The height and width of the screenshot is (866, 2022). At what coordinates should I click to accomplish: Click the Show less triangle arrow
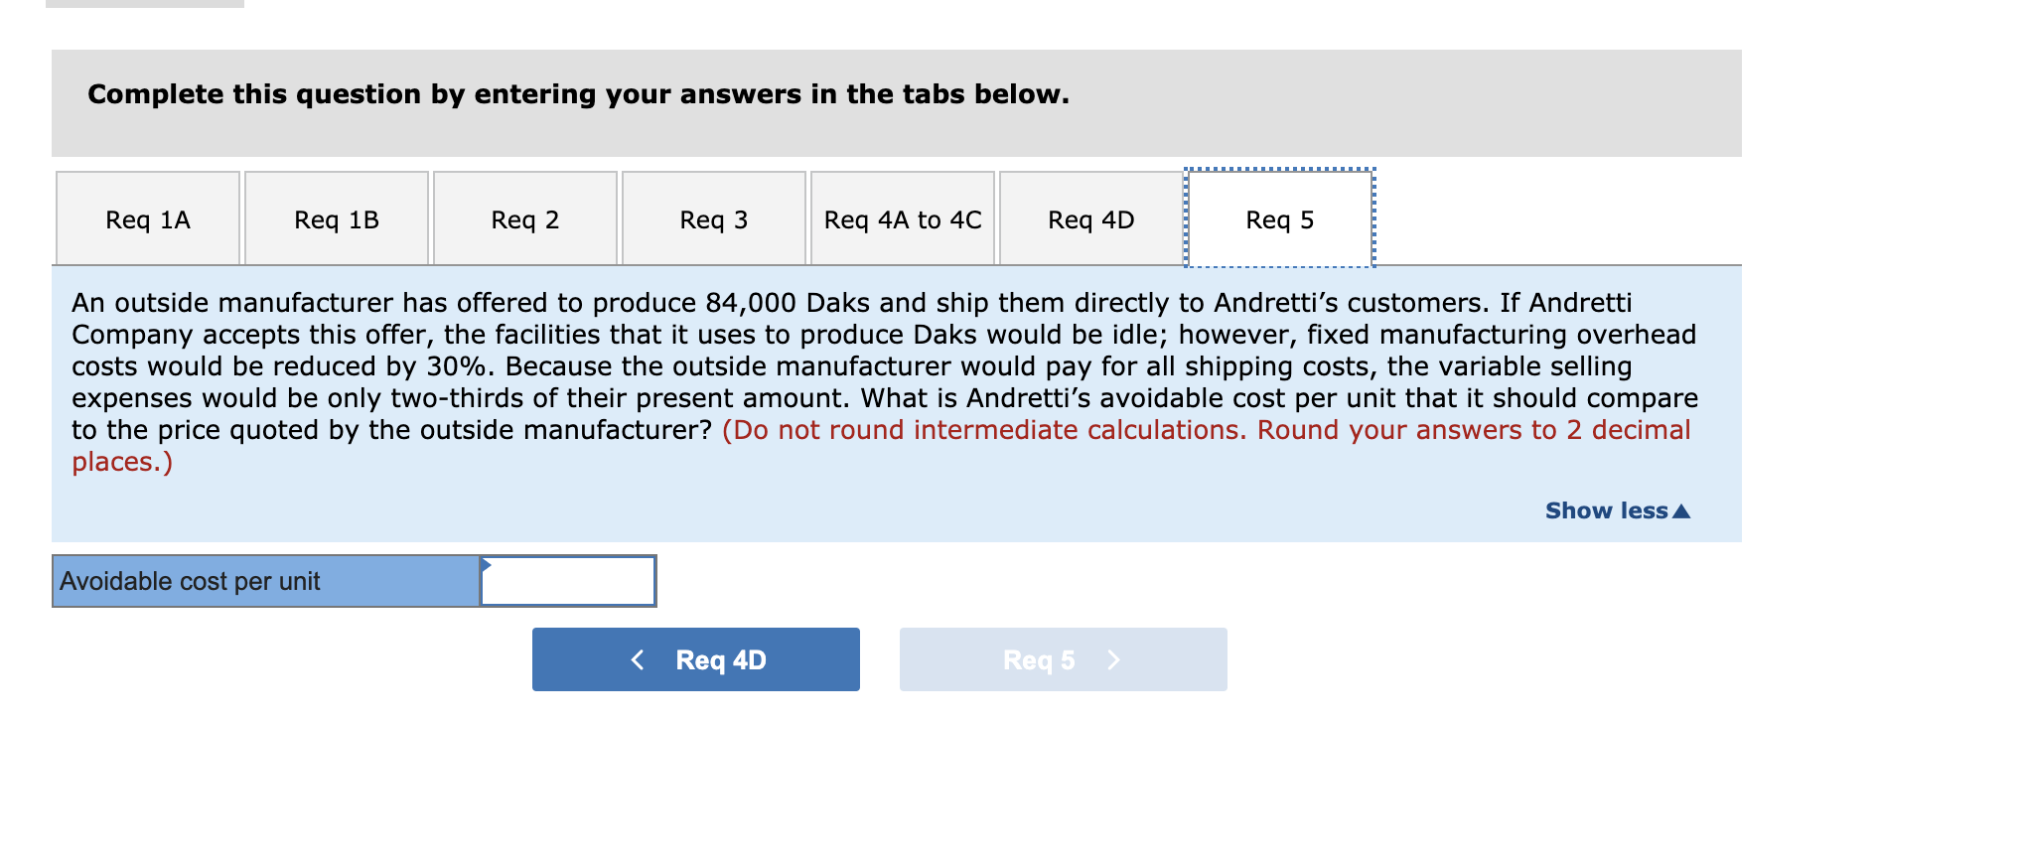[1679, 509]
